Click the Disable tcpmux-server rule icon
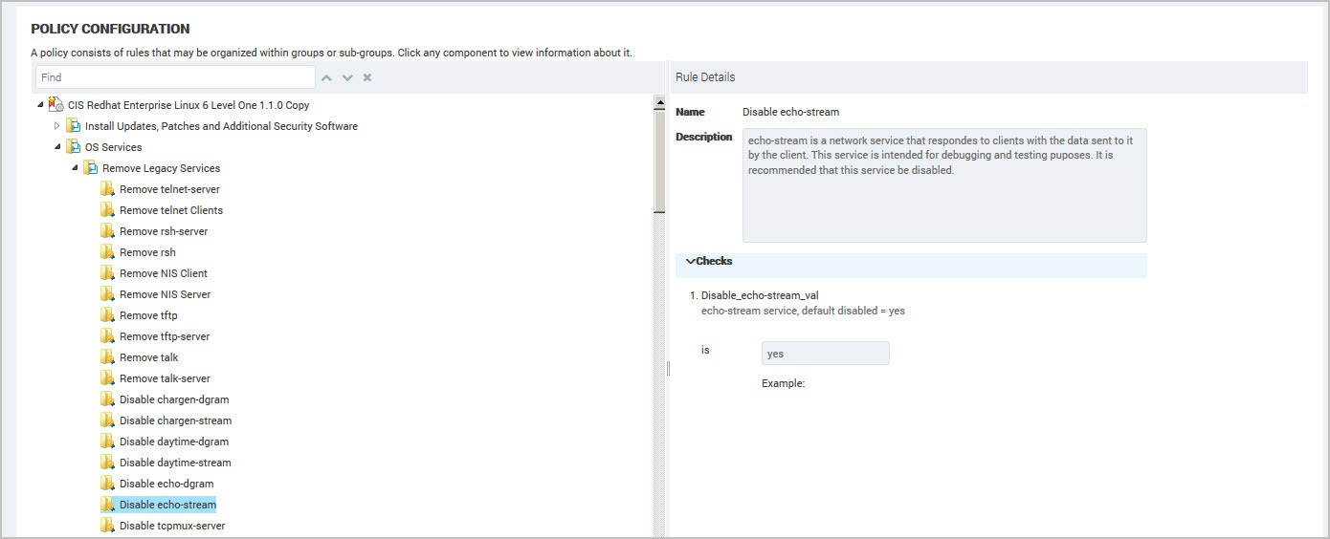This screenshot has height=539, width=1330. [108, 526]
